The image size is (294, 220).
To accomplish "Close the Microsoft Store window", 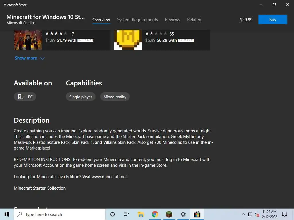I will pos(287,5).
